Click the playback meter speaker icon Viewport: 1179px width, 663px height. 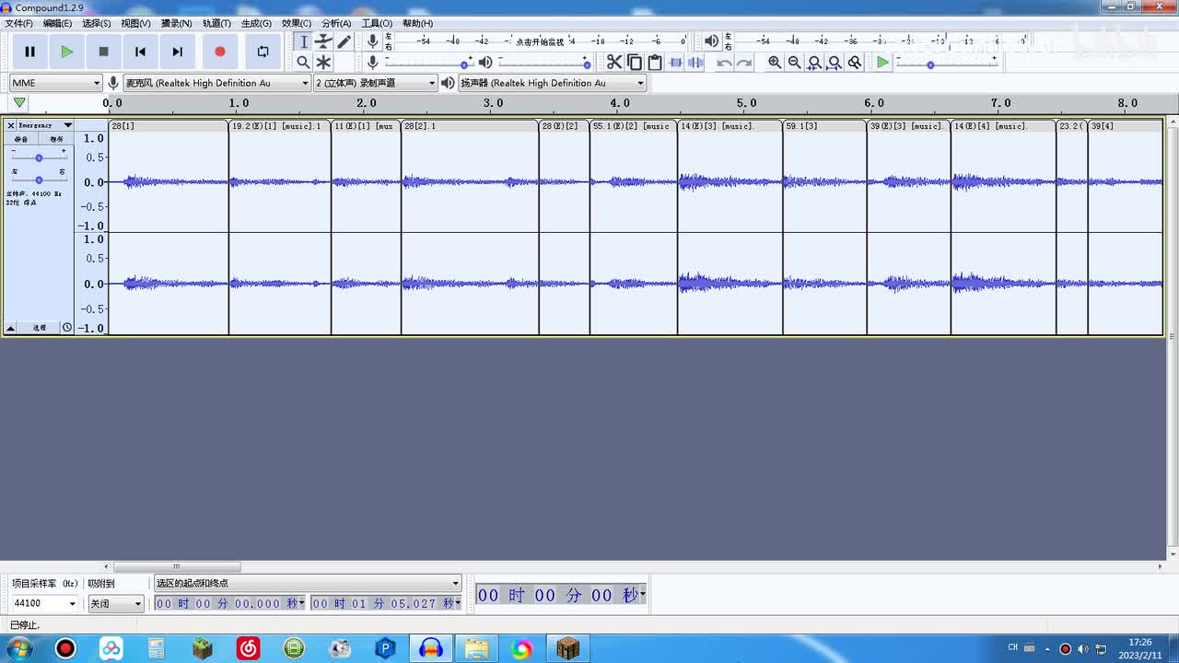tap(711, 41)
